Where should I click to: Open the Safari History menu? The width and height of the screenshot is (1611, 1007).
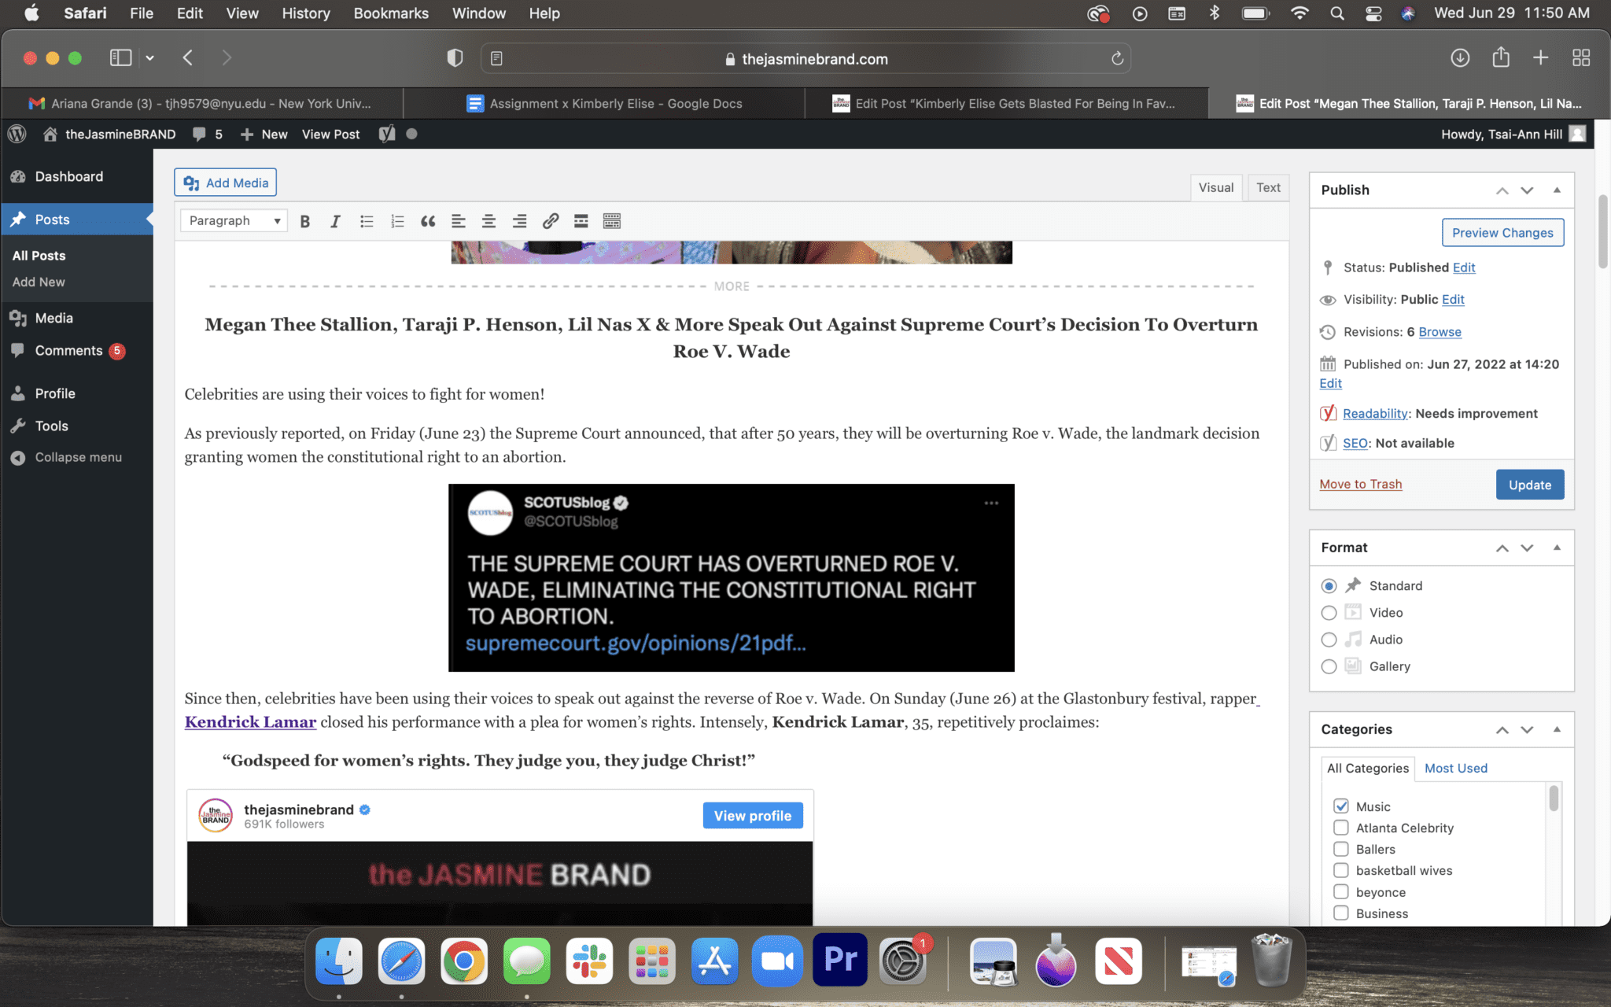(x=306, y=13)
